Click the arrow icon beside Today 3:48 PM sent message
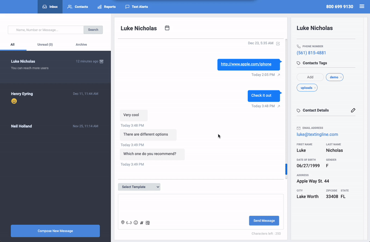 279,106
